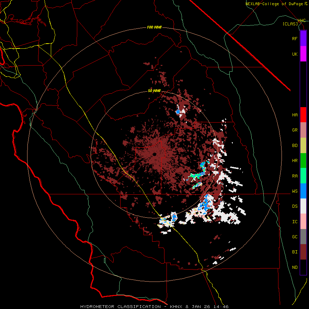Click the GR dusty pink legend swatch
Image resolution: width=309 pixels, height=309 pixels.
303,130
